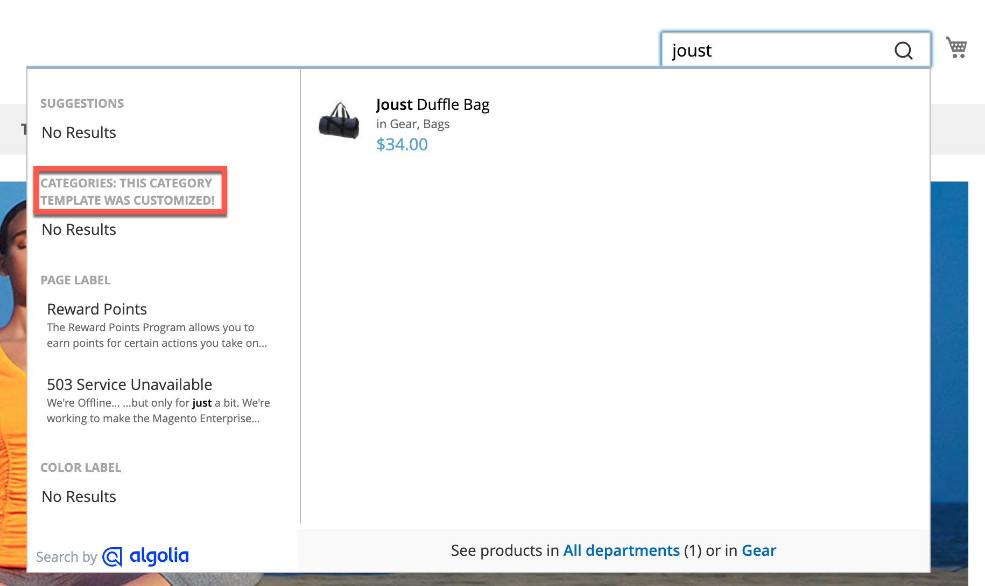
Task: Click the $34.00 price link
Action: pos(402,144)
